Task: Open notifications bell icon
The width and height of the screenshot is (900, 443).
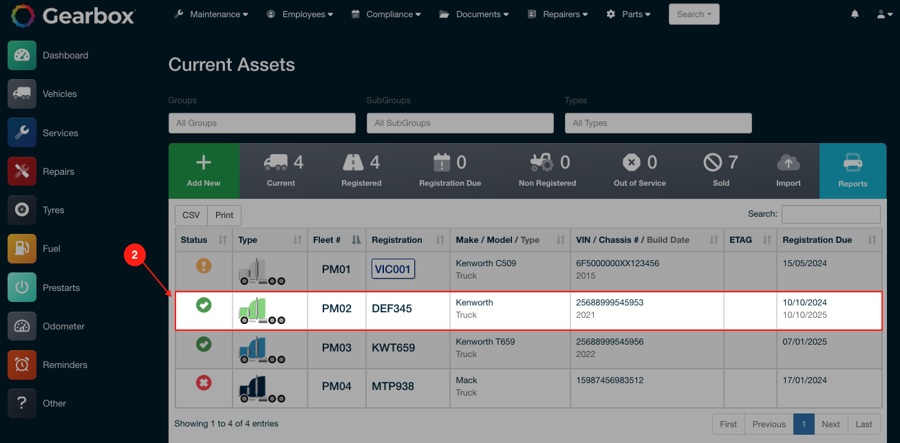Action: (855, 14)
